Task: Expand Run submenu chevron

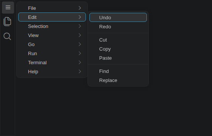Action: [80, 53]
